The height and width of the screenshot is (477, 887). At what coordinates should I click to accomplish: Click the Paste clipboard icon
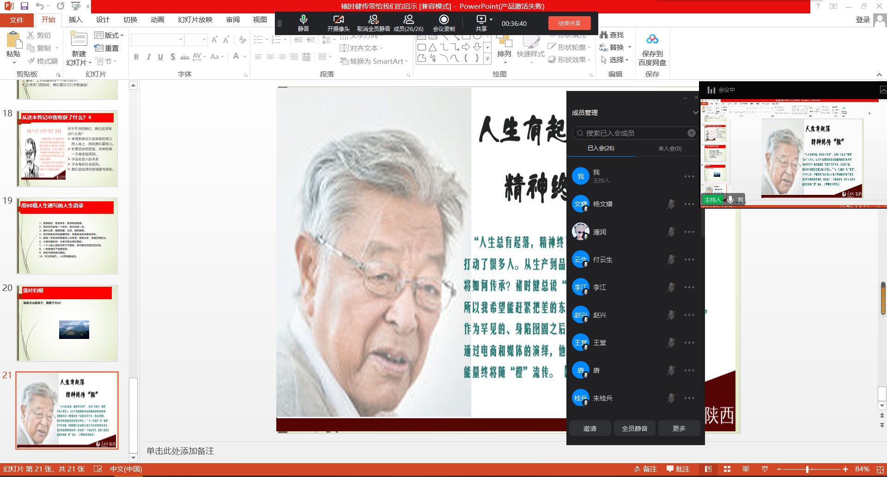tap(13, 41)
